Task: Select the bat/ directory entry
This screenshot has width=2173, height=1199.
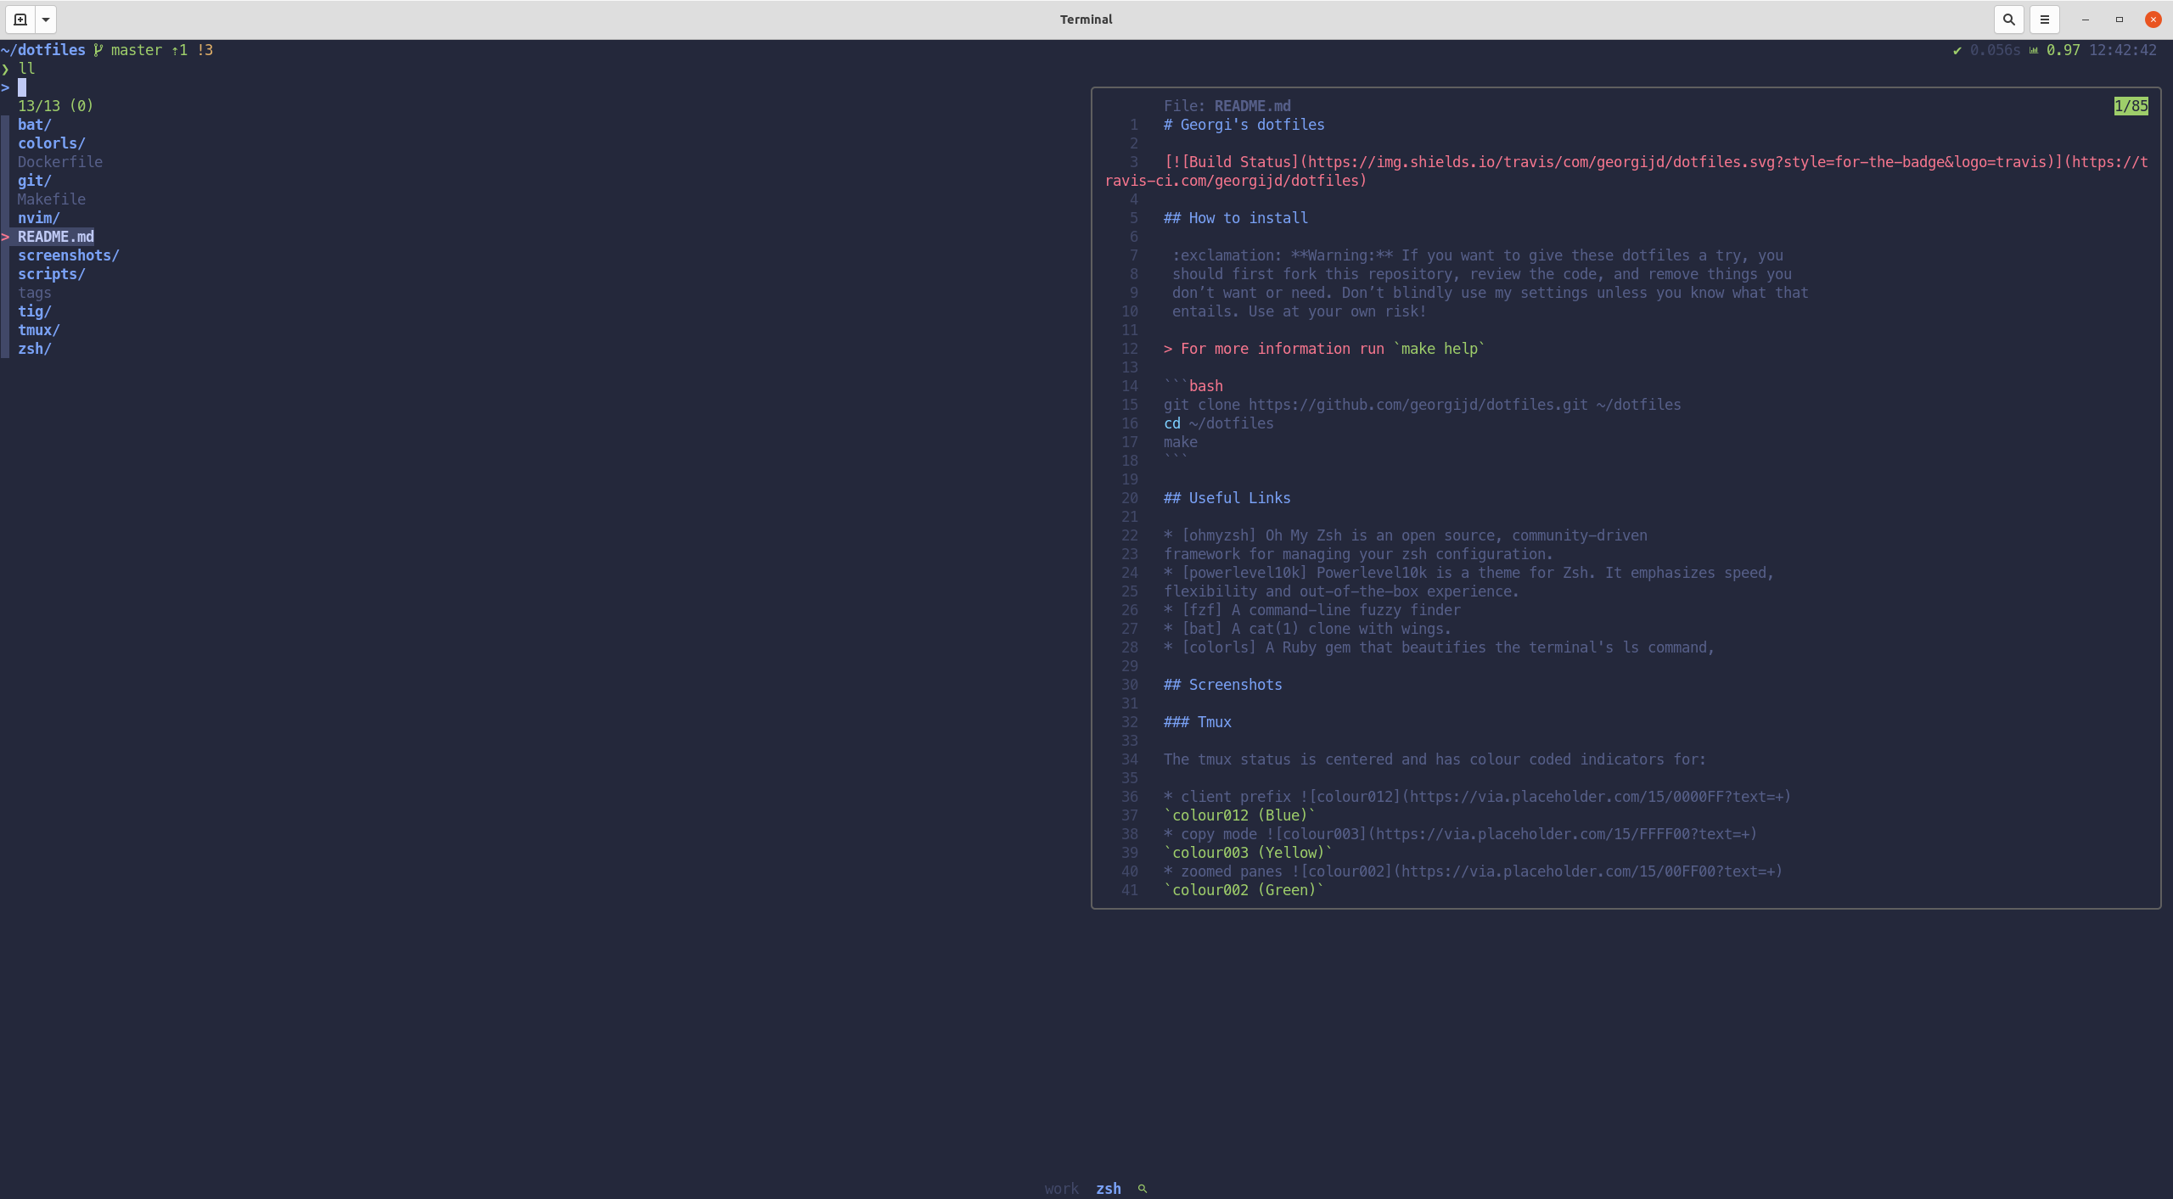Action: [35, 125]
